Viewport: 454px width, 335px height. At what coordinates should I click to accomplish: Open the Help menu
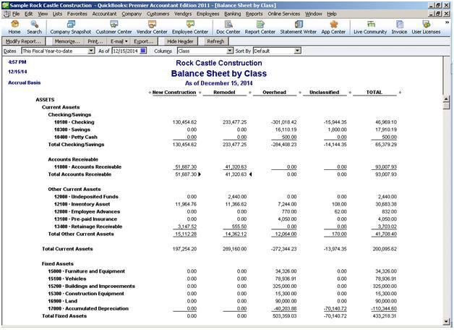pos(332,14)
